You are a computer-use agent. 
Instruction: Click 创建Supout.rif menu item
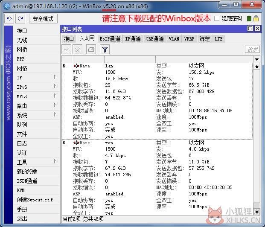coord(36,200)
